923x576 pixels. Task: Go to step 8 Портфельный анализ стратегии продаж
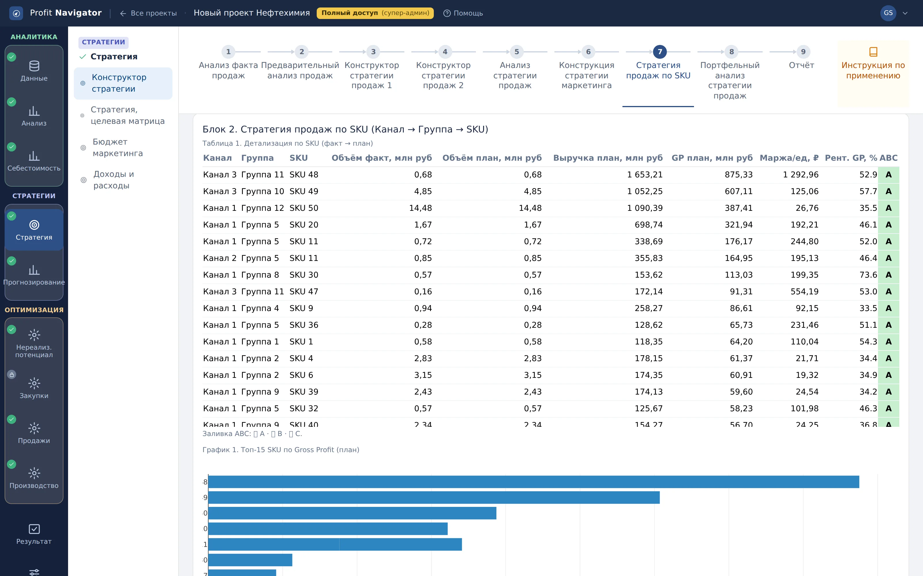tap(730, 73)
